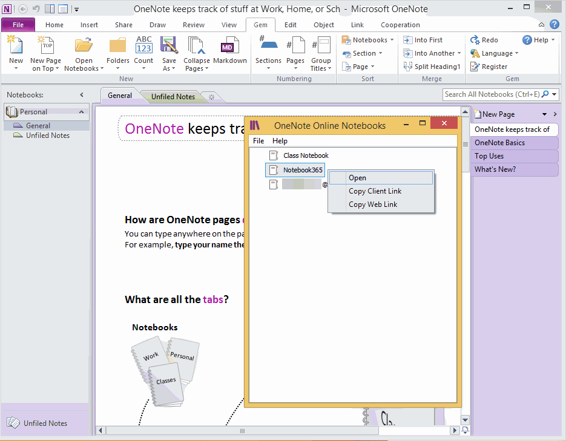Click the New Page button
The height and width of the screenshot is (441, 566).
(495, 114)
